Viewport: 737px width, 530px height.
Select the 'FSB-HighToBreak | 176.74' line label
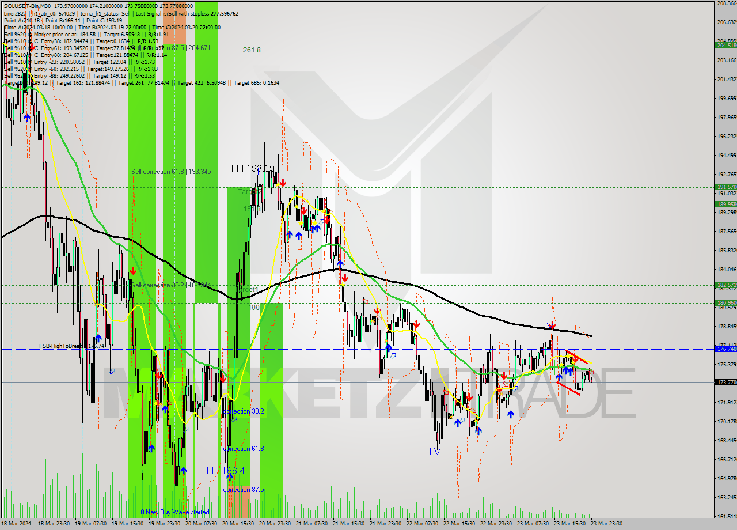[x=71, y=346]
